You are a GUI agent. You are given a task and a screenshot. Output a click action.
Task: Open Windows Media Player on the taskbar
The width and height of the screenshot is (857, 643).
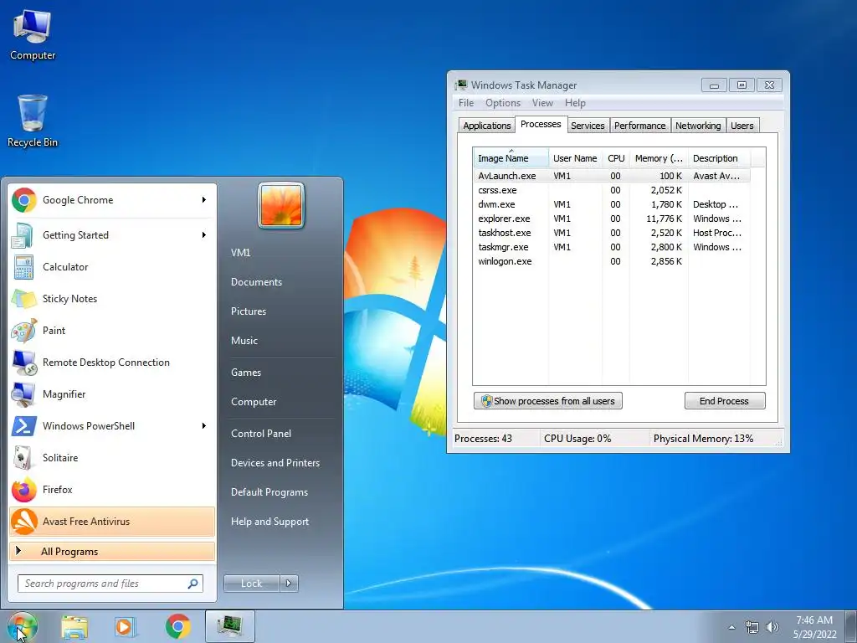click(126, 626)
